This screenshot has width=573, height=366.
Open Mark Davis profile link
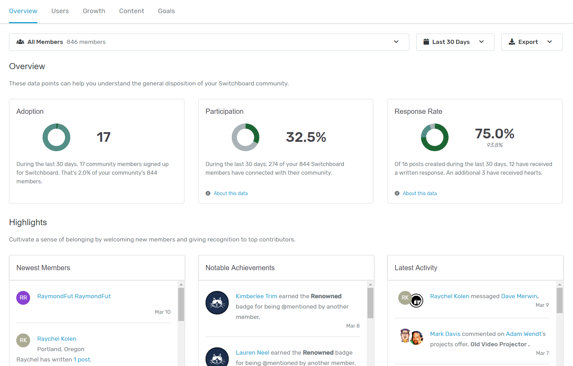pyautogui.click(x=445, y=334)
